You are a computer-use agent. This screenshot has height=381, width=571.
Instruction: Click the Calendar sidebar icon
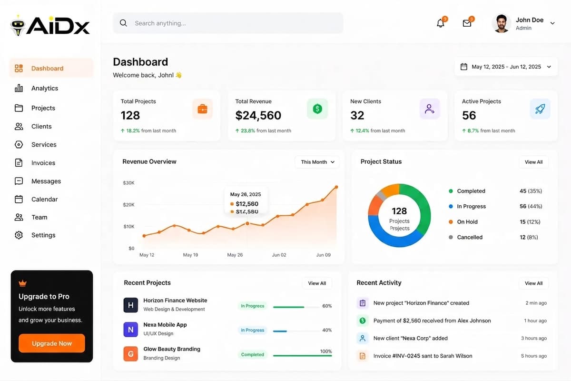[19, 199]
